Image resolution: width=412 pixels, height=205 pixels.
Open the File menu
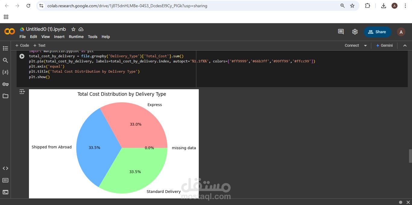(x=23, y=36)
